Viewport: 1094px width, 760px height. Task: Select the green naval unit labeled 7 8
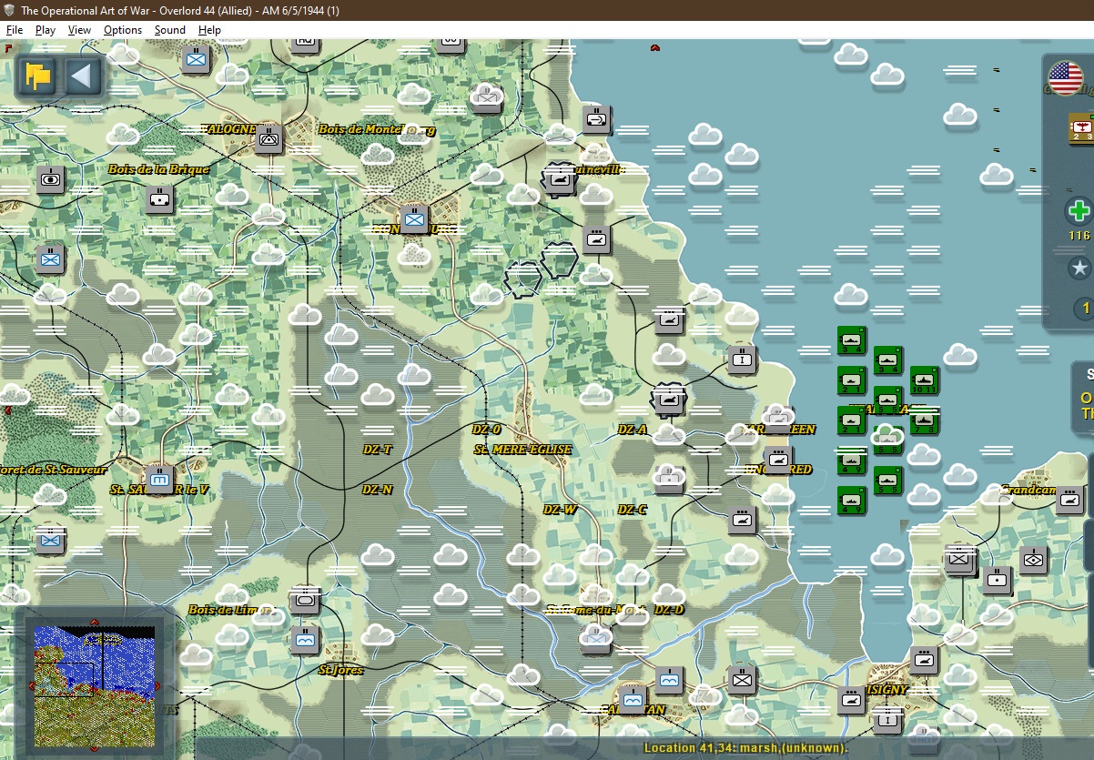(x=924, y=420)
